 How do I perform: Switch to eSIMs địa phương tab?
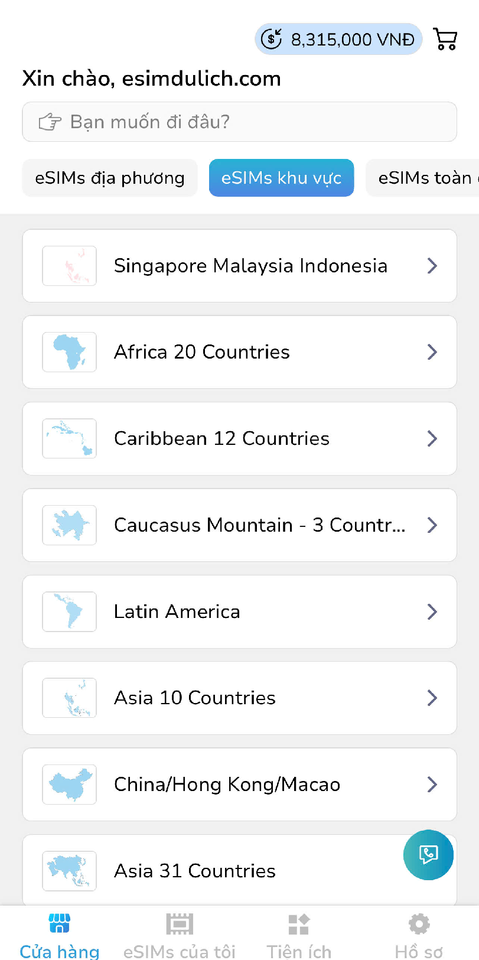click(x=110, y=178)
